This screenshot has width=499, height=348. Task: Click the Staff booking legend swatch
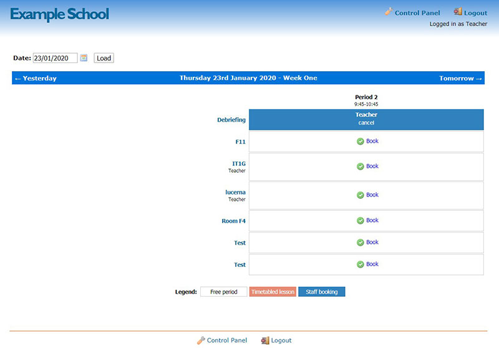click(321, 292)
